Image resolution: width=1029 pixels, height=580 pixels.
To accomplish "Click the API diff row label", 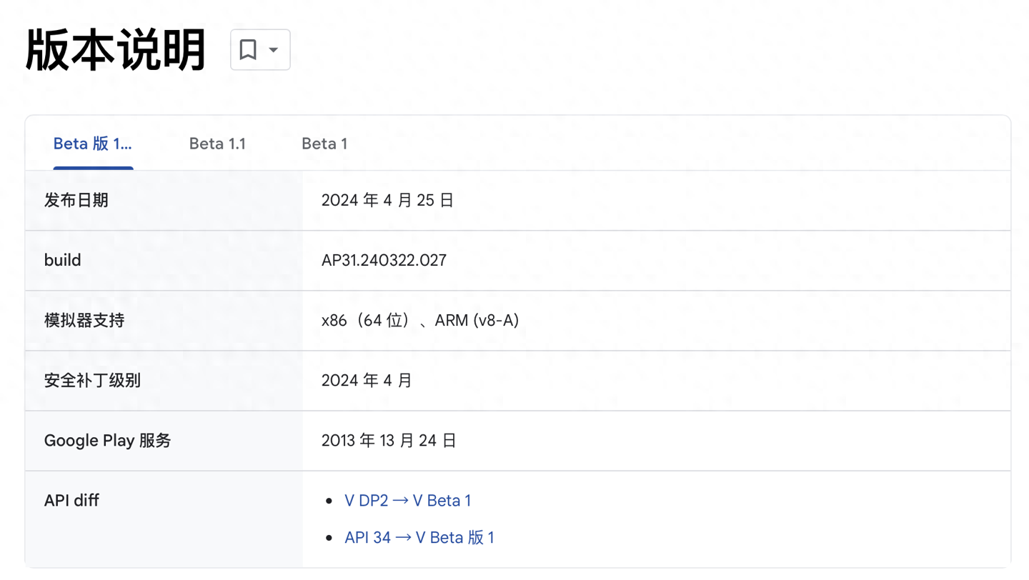I will [71, 501].
